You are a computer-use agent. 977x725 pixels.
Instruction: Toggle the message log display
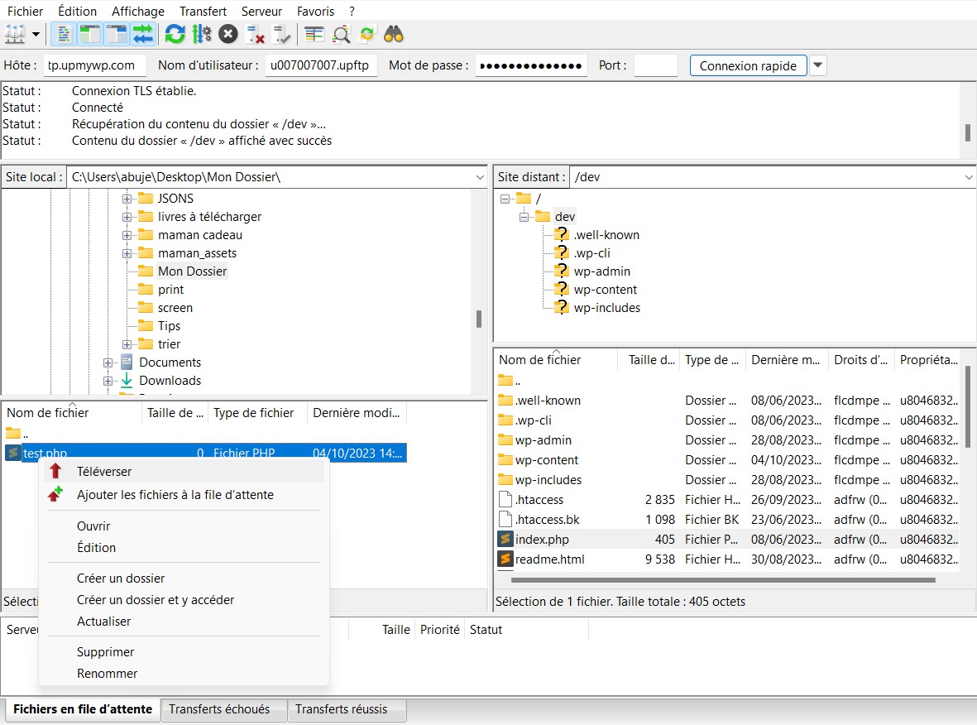pos(64,34)
